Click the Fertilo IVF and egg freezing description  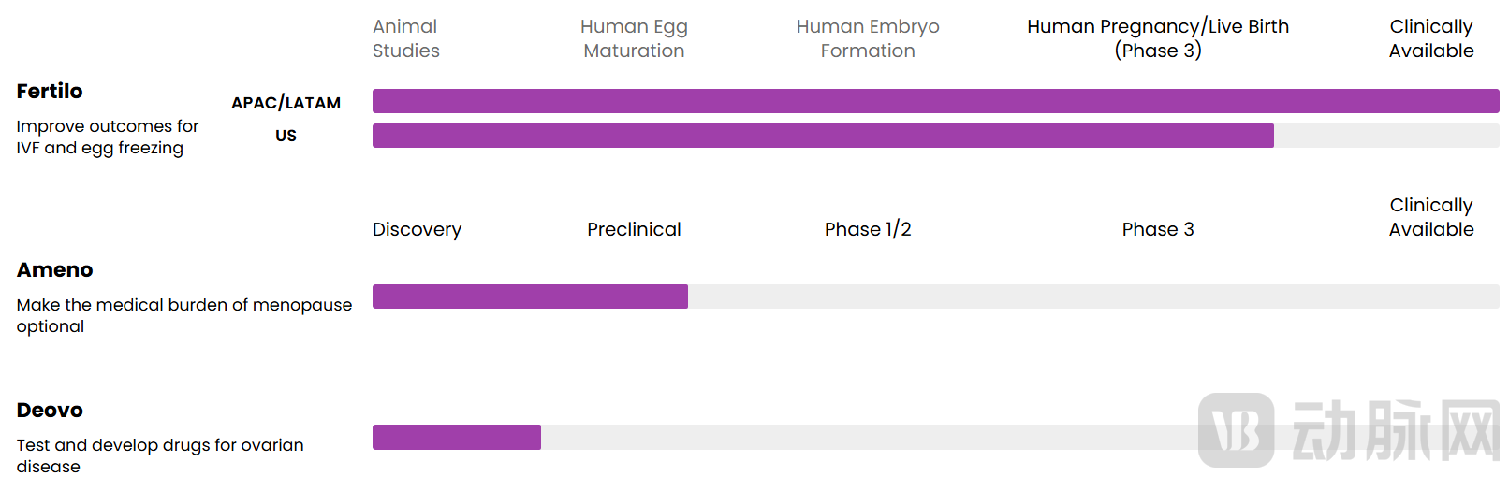coord(107,137)
